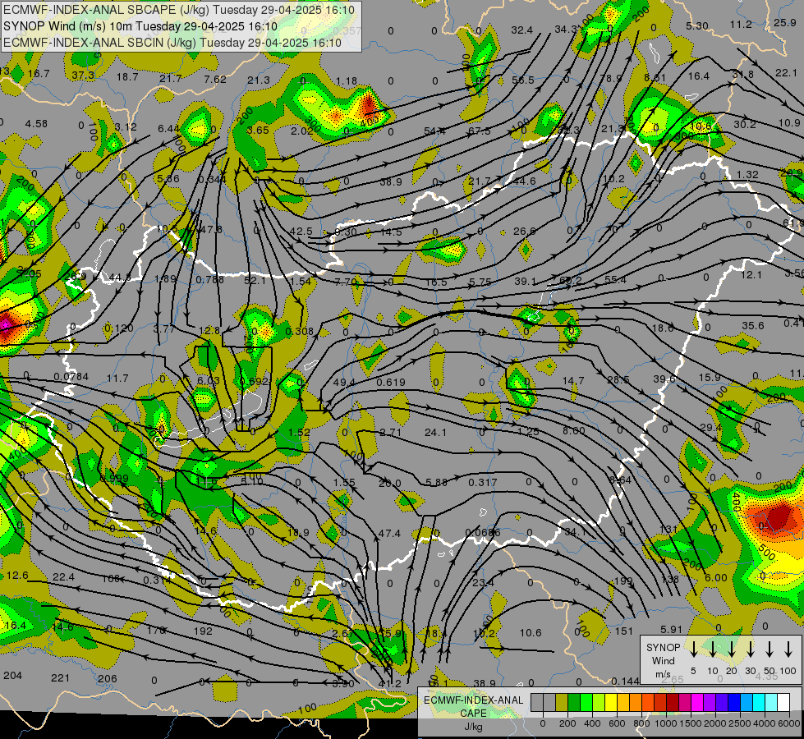Viewport: 804px width, 739px height.
Task: Click the map value '24.1'
Action: [x=435, y=433]
